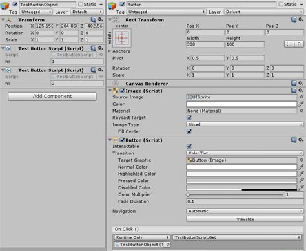
Task: Uncheck Raycast Target
Action: 189,118
